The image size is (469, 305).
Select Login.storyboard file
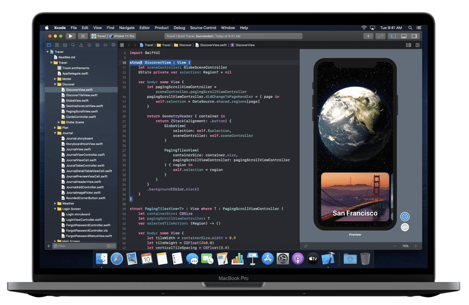(78, 214)
